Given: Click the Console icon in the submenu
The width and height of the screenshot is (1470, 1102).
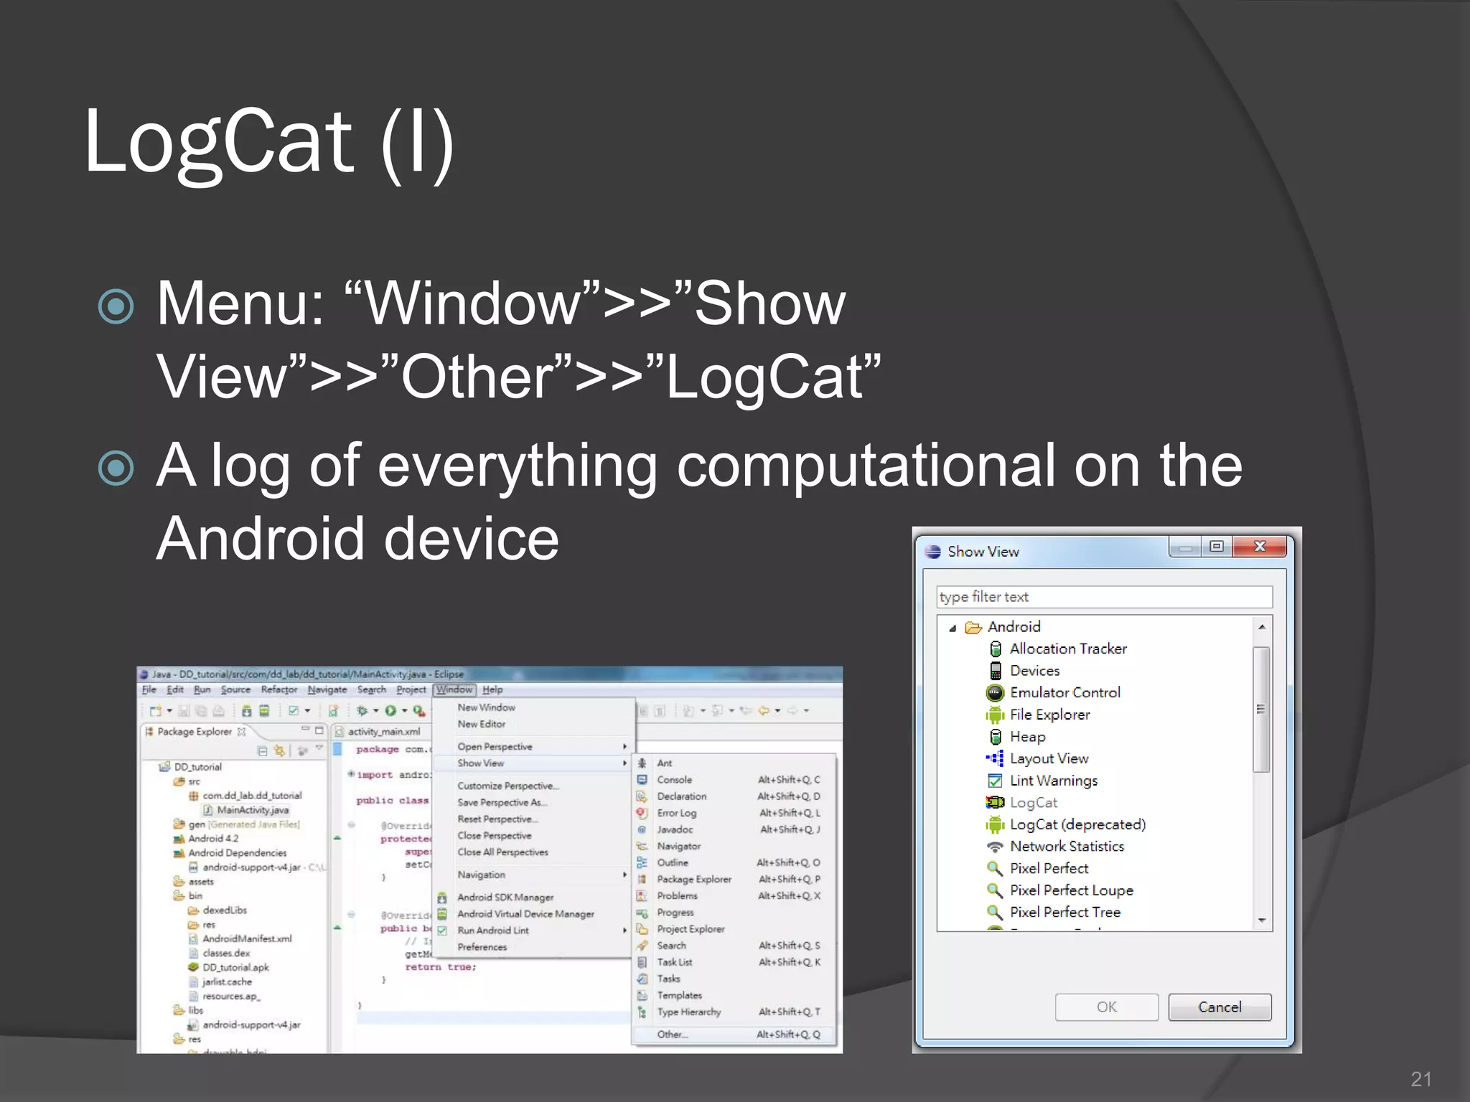Looking at the screenshot, I should tap(642, 779).
